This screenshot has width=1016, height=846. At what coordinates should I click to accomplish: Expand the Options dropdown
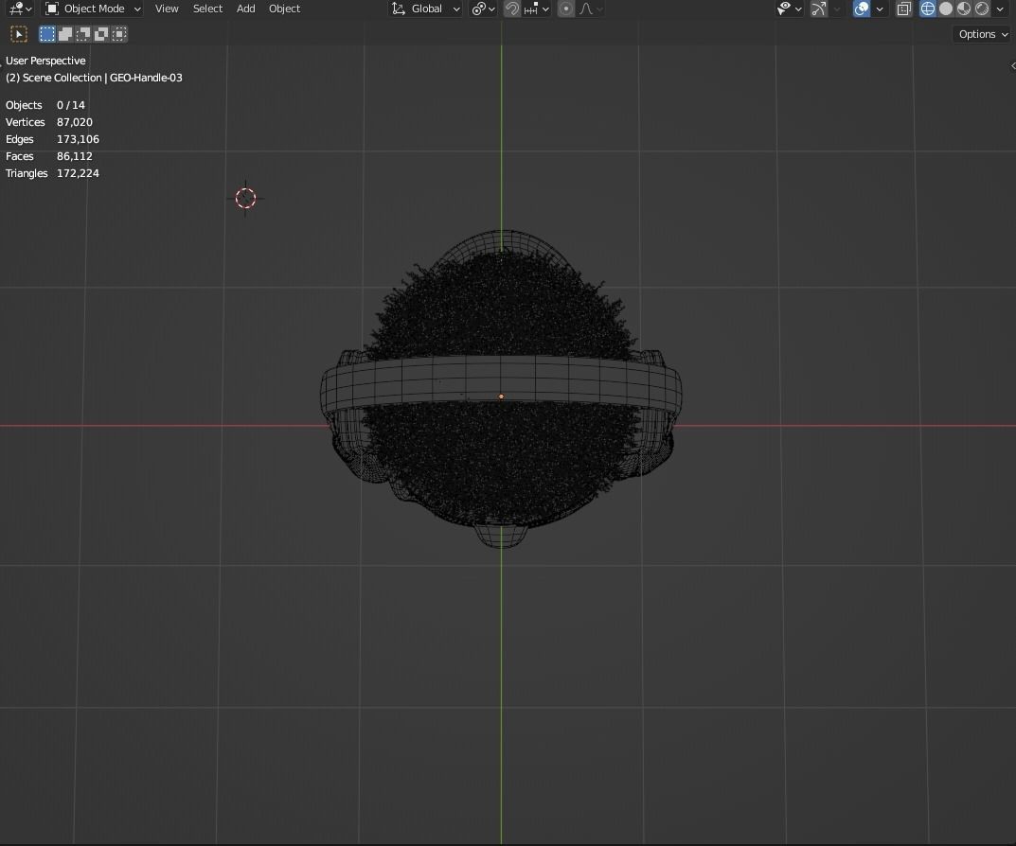(983, 34)
